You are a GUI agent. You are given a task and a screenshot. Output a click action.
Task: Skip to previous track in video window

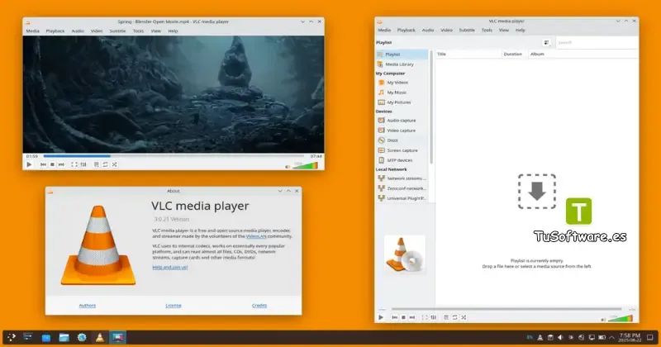(x=43, y=164)
